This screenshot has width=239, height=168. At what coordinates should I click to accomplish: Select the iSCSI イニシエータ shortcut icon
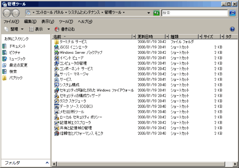tap(57, 47)
